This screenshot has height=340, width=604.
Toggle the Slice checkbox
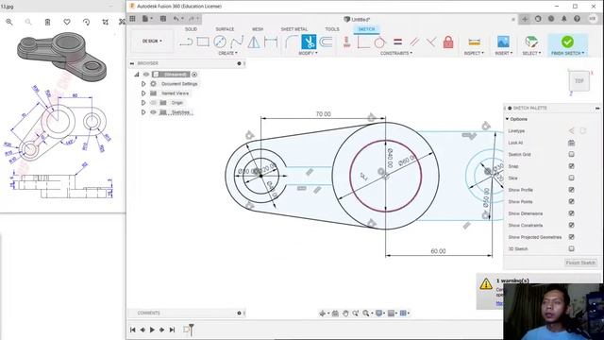(572, 178)
